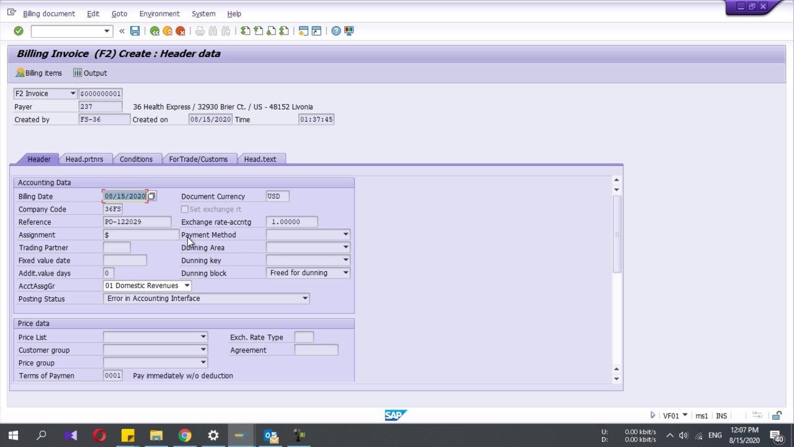
Task: Open the Goto menu
Action: point(119,14)
